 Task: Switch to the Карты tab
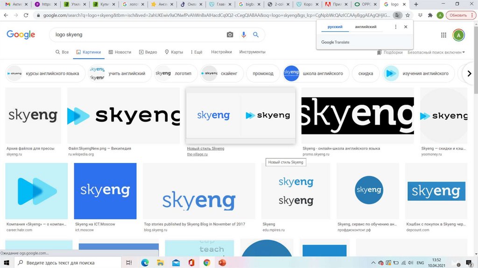(x=174, y=52)
